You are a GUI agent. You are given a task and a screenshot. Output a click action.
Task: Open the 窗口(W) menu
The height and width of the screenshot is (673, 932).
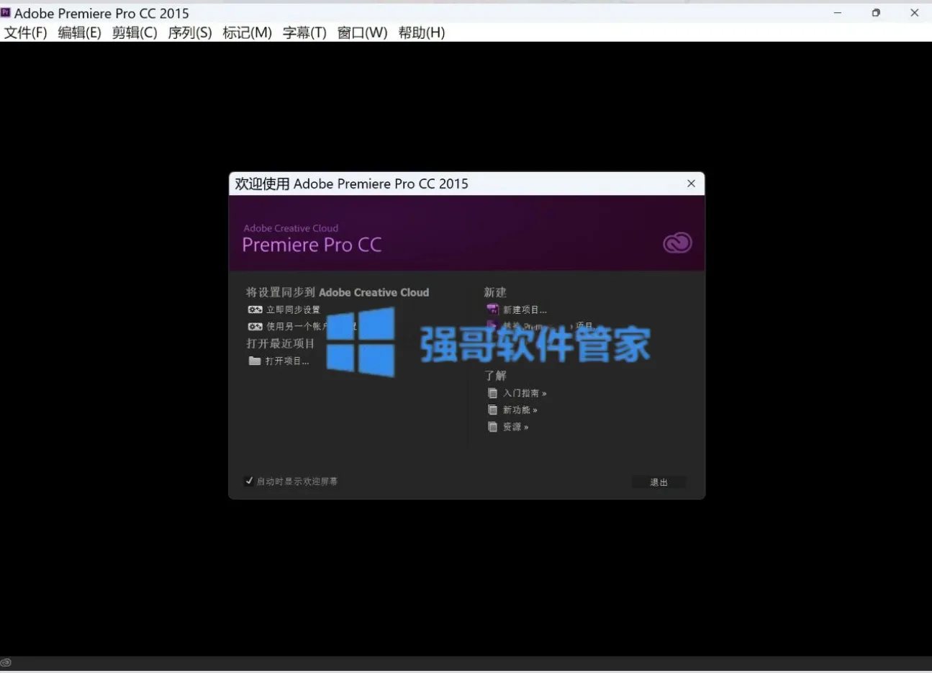click(x=362, y=32)
